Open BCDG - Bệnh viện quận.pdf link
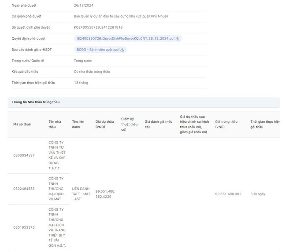This screenshot has height=252, width=282. (98, 50)
